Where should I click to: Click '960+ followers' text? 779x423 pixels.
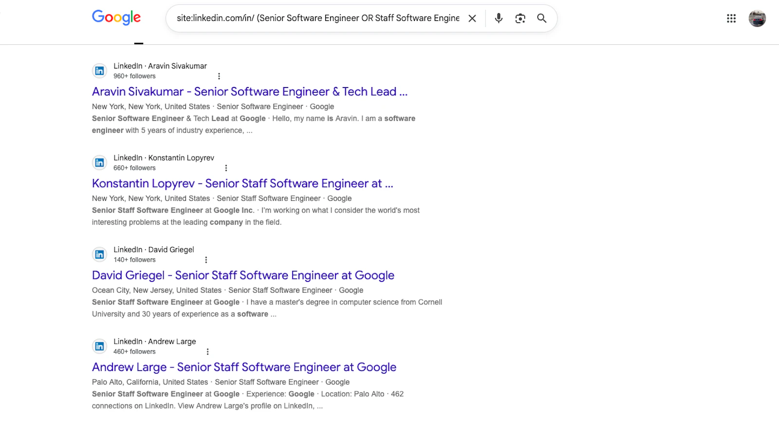pyautogui.click(x=134, y=76)
